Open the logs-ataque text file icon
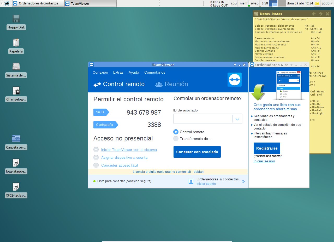Image resolution: width=334 pixels, height=242 pixels. tap(16, 163)
